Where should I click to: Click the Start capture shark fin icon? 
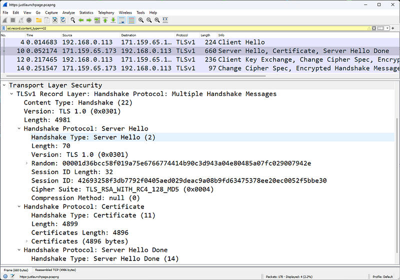click(5, 20)
